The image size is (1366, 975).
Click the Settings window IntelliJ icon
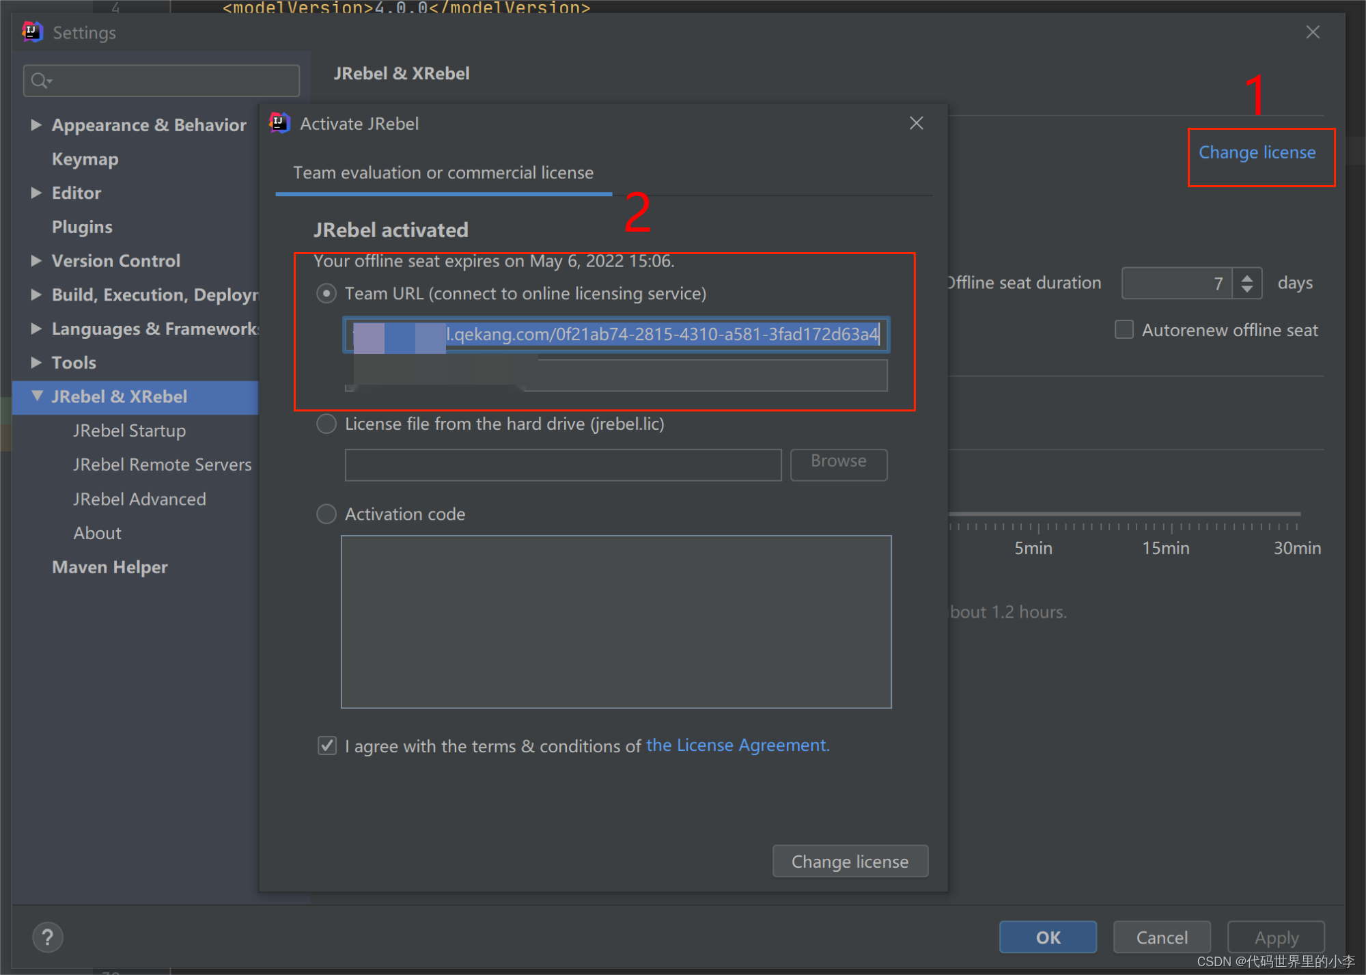tap(33, 32)
